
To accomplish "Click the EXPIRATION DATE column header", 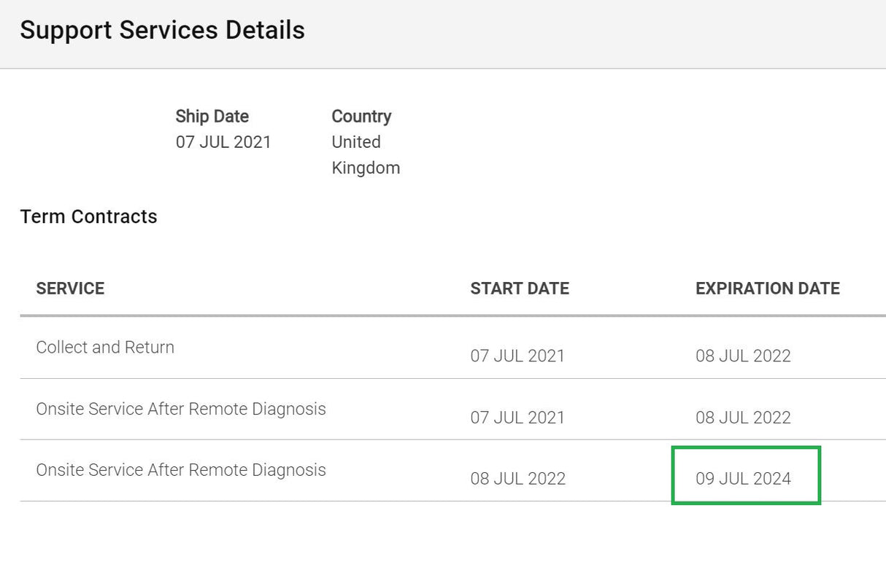I will coord(767,289).
